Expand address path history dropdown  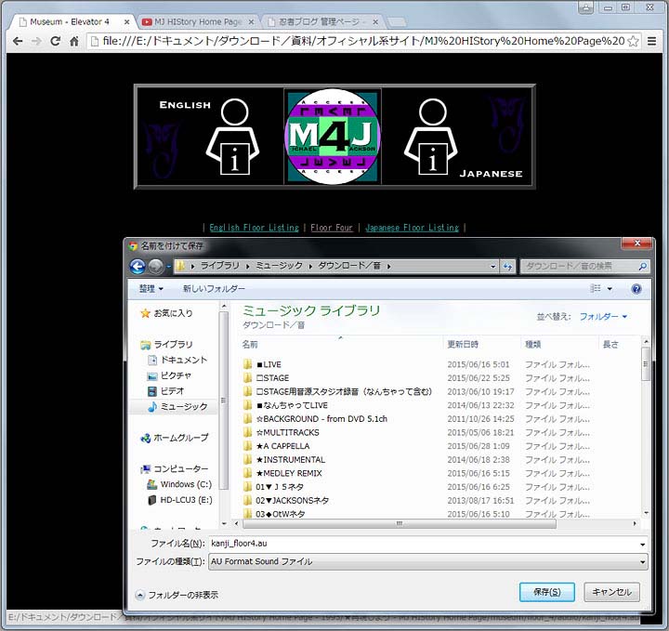coord(493,266)
